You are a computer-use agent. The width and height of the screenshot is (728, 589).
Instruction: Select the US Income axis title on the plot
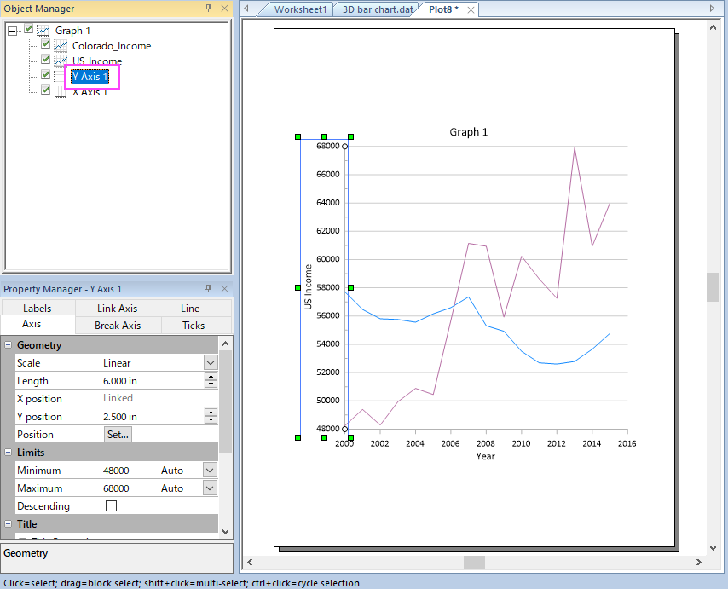click(308, 287)
